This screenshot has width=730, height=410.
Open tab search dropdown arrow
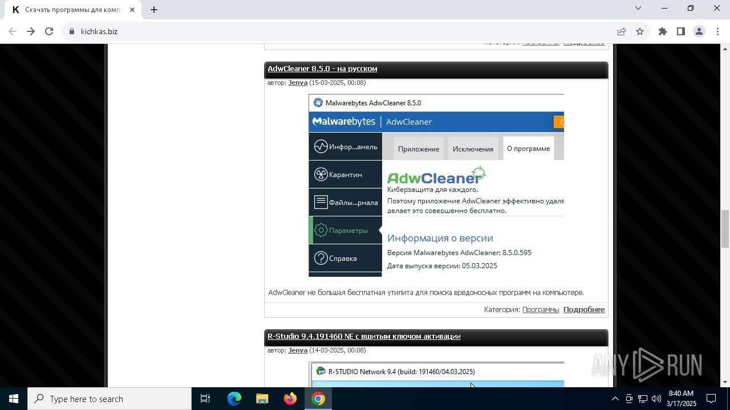tap(638, 8)
